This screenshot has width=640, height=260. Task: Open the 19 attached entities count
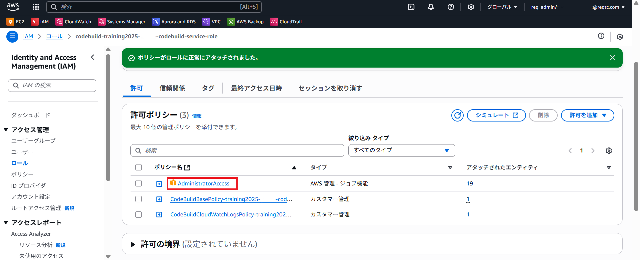click(470, 184)
